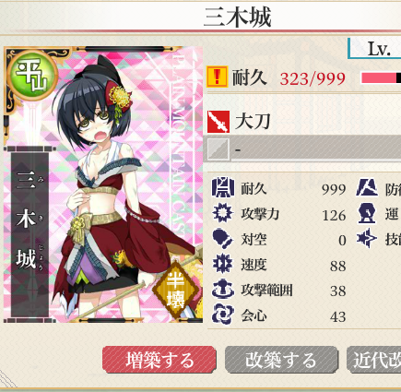Click the yellow exclamation warning icon
This screenshot has height=392, width=401.
pos(218,77)
